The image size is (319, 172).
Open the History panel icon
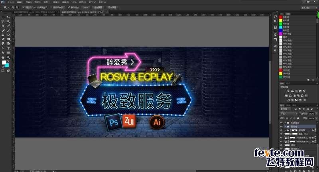click(275, 16)
